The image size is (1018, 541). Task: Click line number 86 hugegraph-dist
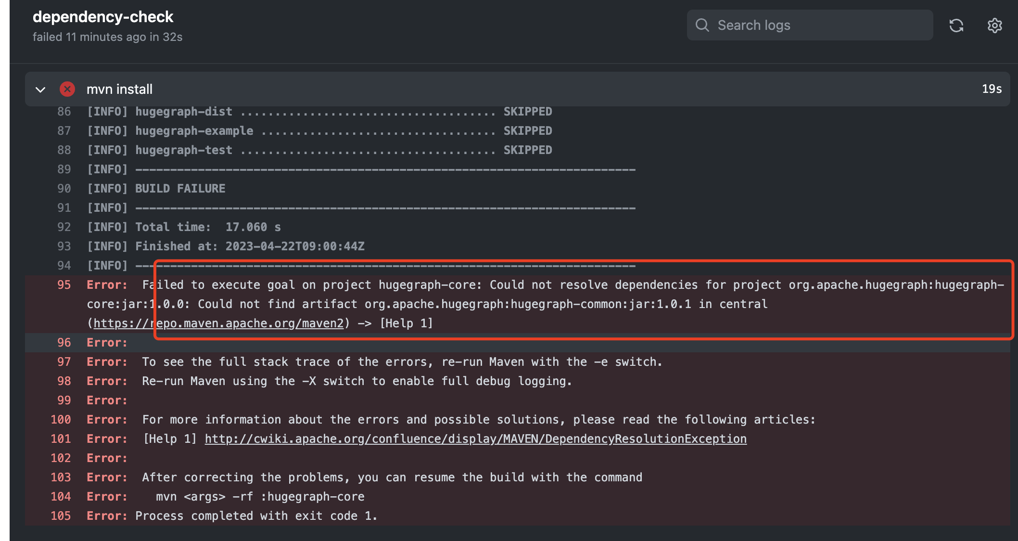64,112
